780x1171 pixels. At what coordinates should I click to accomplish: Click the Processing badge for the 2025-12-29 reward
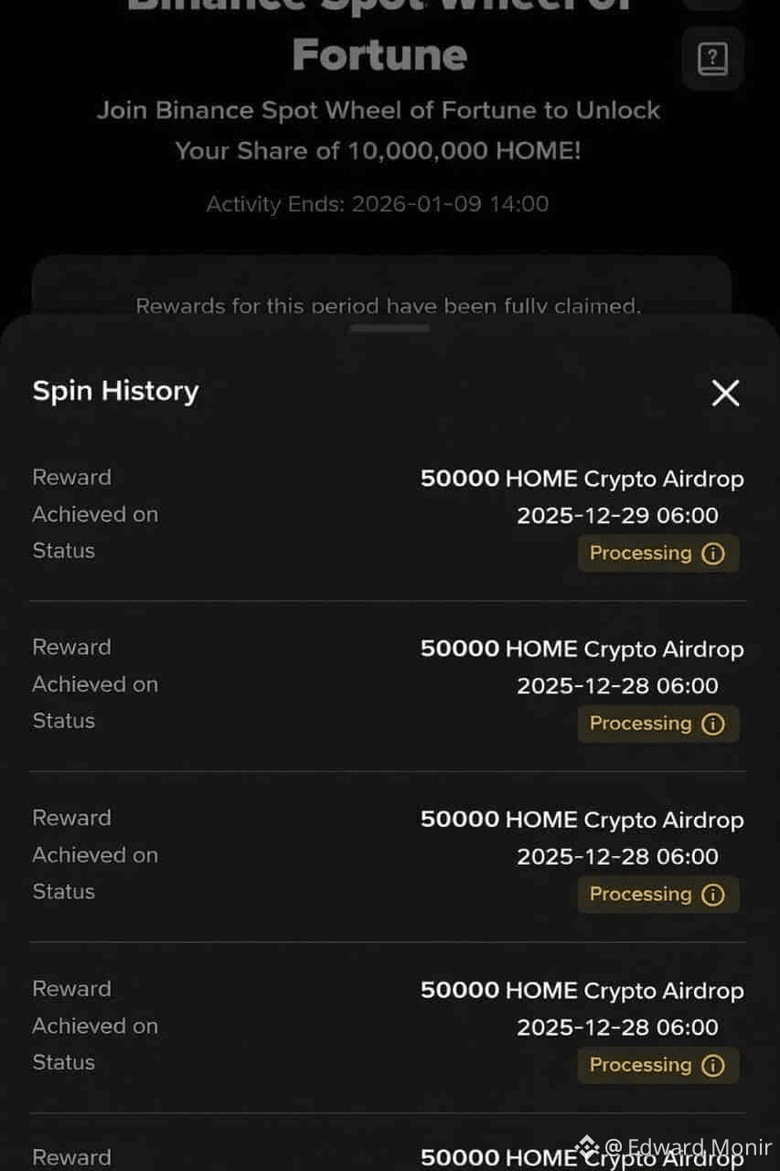coord(658,553)
